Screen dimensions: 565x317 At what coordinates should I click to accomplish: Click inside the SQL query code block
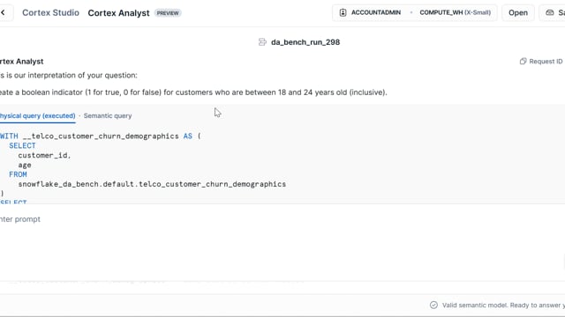282,166
